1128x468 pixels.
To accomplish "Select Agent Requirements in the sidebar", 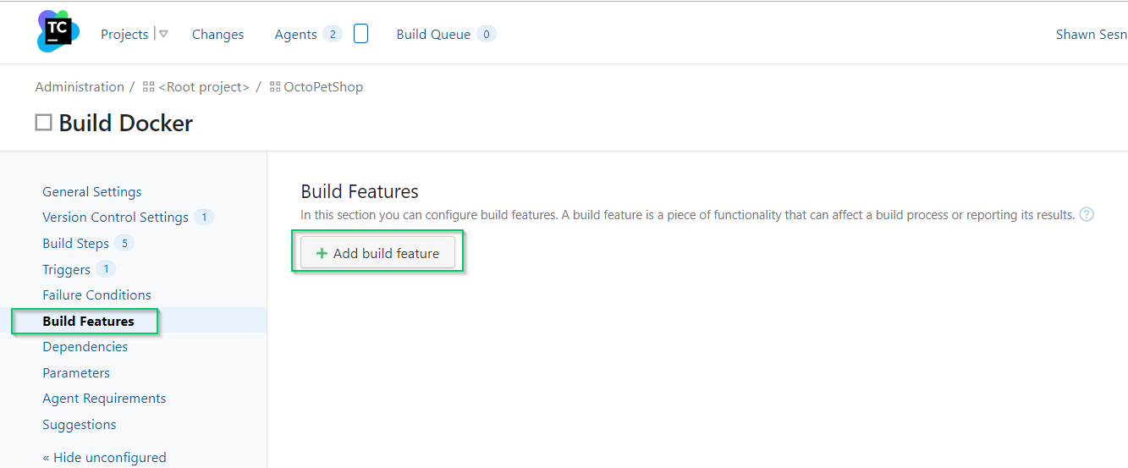I will tap(104, 398).
